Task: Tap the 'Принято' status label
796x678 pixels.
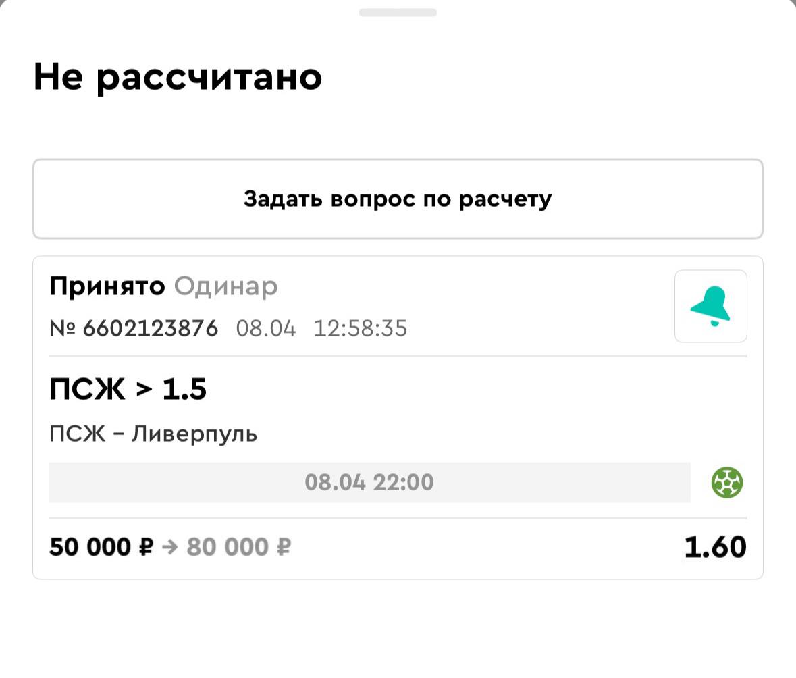Action: pos(107,287)
